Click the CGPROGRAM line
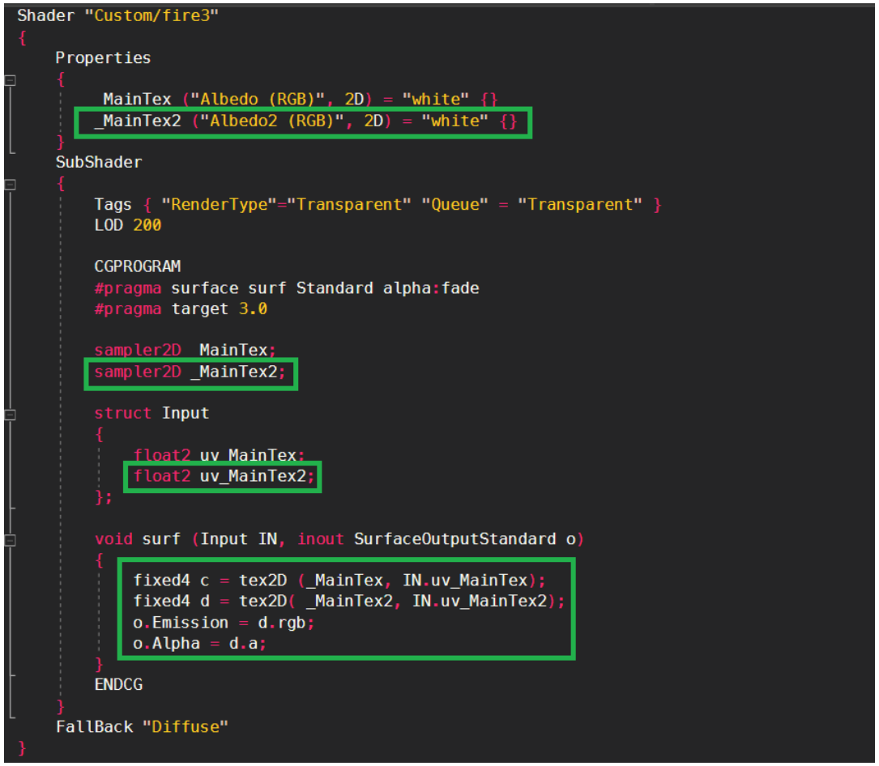This screenshot has width=879, height=766. tap(138, 266)
